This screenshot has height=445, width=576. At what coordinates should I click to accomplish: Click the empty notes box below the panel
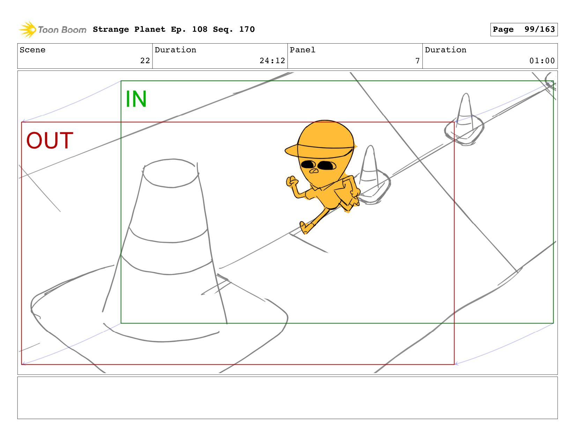287,398
